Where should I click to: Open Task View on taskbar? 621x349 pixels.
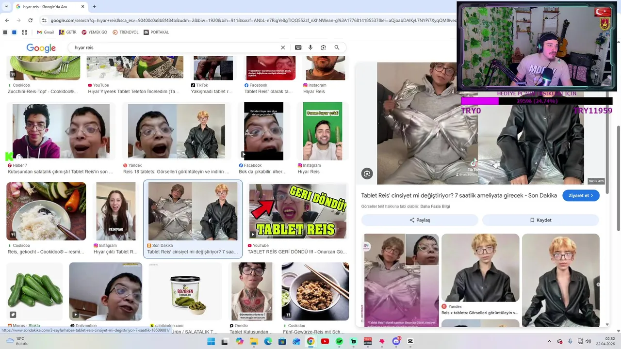tap(225, 341)
